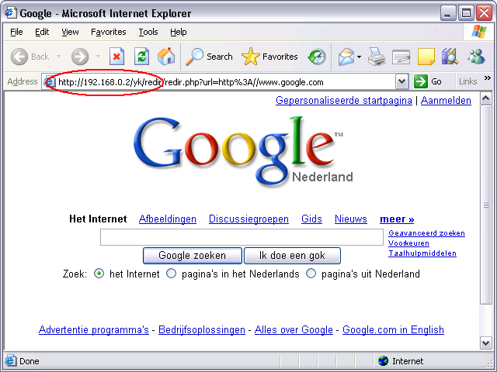Go to the Home page icon
This screenshot has height=372, width=497.
[166, 57]
